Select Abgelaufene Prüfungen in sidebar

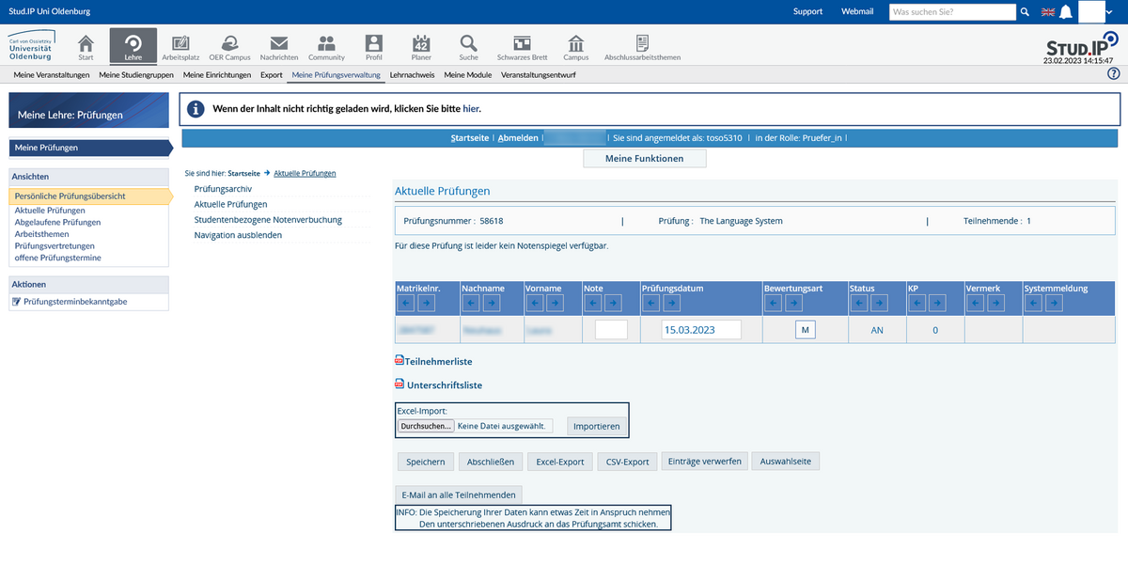(x=57, y=223)
